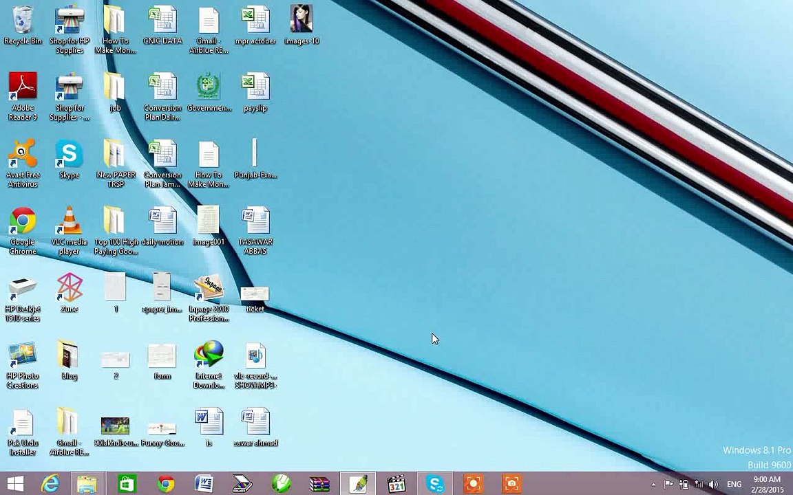Screen dimensions: 793x495
Task: Click the Windows Start button
Action: click(x=14, y=483)
